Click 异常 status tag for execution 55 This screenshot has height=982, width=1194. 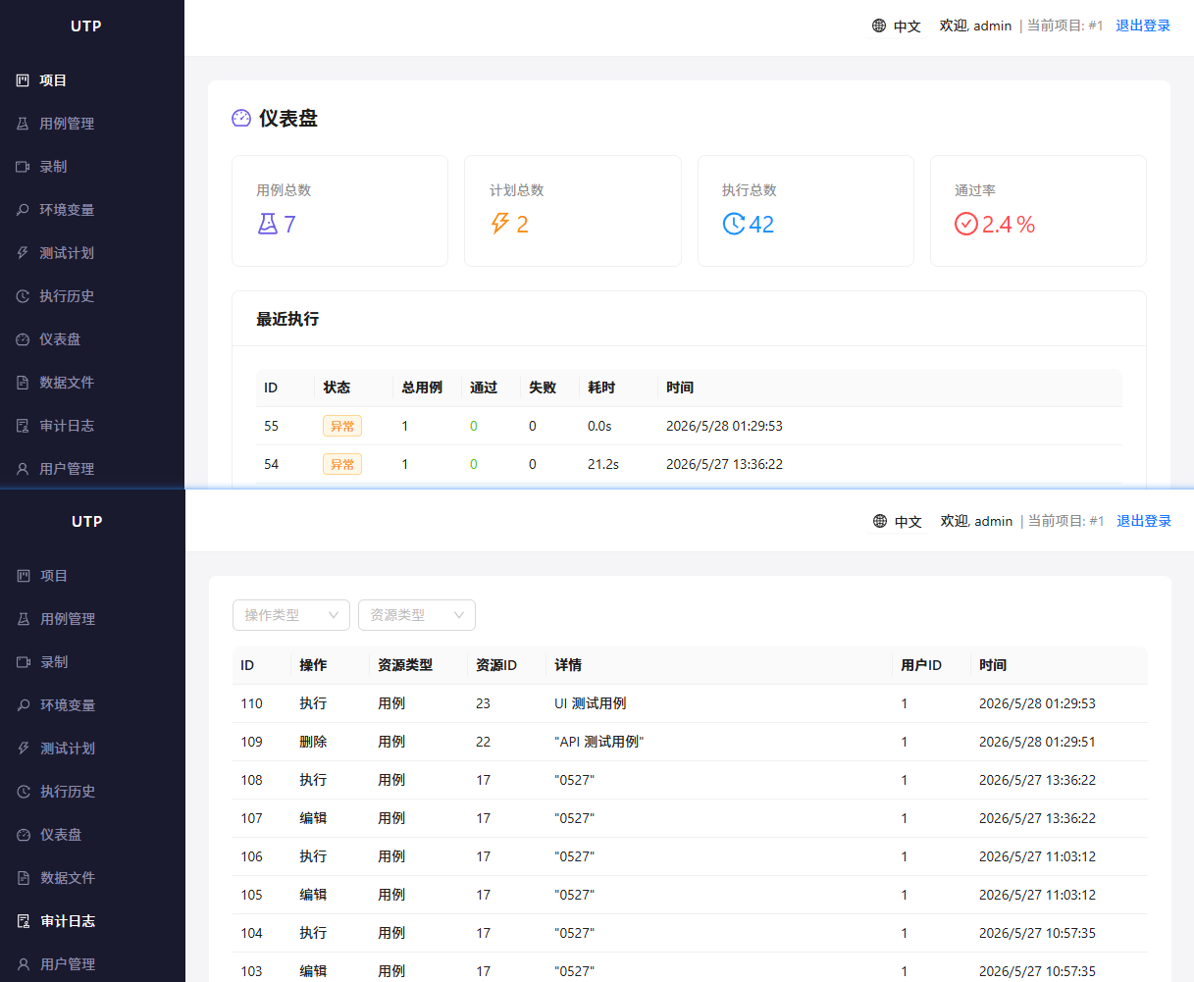pyautogui.click(x=342, y=426)
